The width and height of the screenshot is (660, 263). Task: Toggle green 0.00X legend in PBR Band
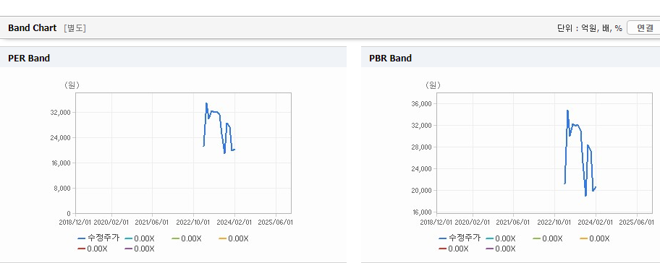[x=548, y=238]
